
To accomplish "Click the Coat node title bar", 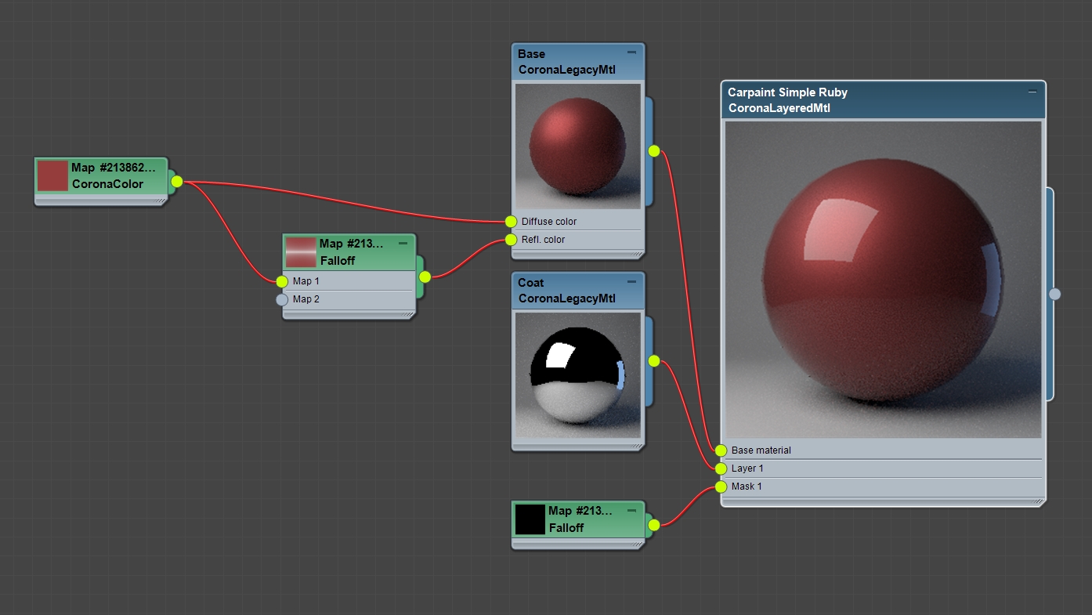I will 578,291.
